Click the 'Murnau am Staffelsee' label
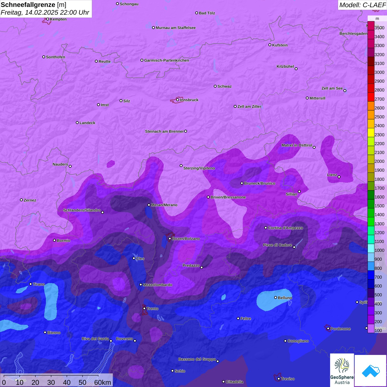 pyautogui.click(x=176, y=28)
